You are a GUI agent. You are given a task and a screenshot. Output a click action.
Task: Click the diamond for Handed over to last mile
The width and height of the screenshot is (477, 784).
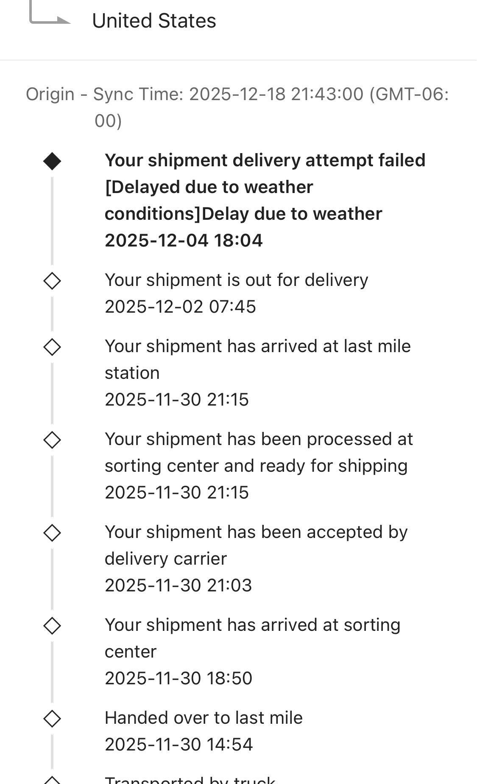(52, 719)
